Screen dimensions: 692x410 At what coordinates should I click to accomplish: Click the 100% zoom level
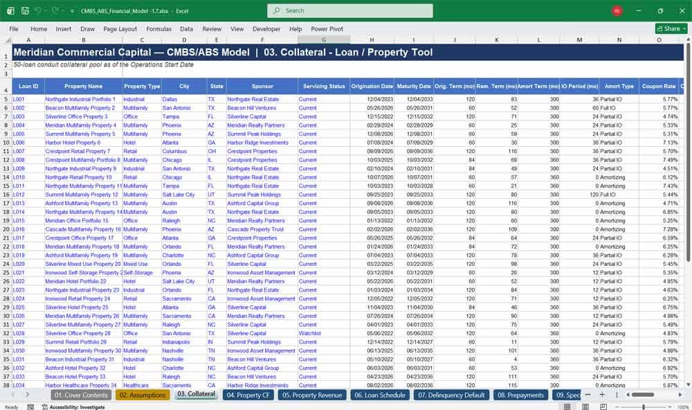683,407
